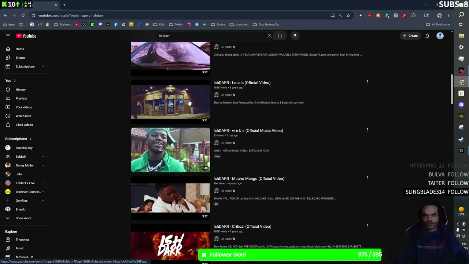Expand the You section chevron
The height and width of the screenshot is (264, 469).
tap(15, 81)
